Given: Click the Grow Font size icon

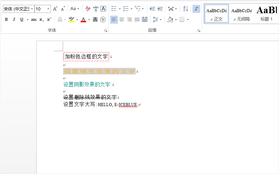Looking at the screenshot, I should (55, 9).
